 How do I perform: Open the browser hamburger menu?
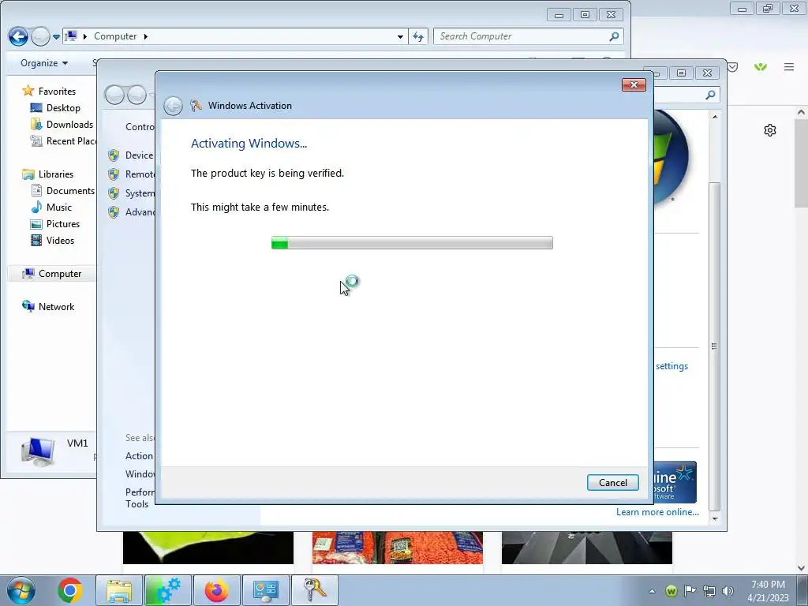(789, 66)
